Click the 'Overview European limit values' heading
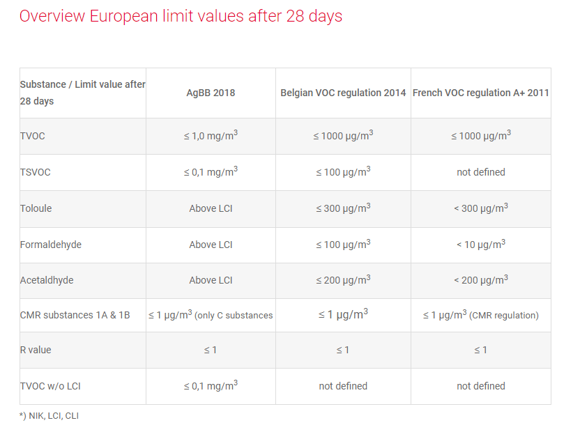The image size is (580, 432). click(181, 16)
